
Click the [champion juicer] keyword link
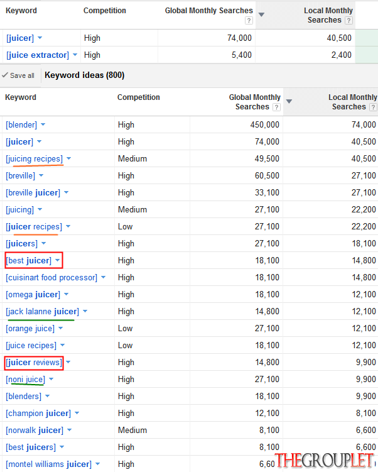point(38,414)
